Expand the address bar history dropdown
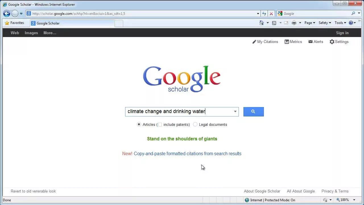The image size is (364, 205). coord(258,14)
